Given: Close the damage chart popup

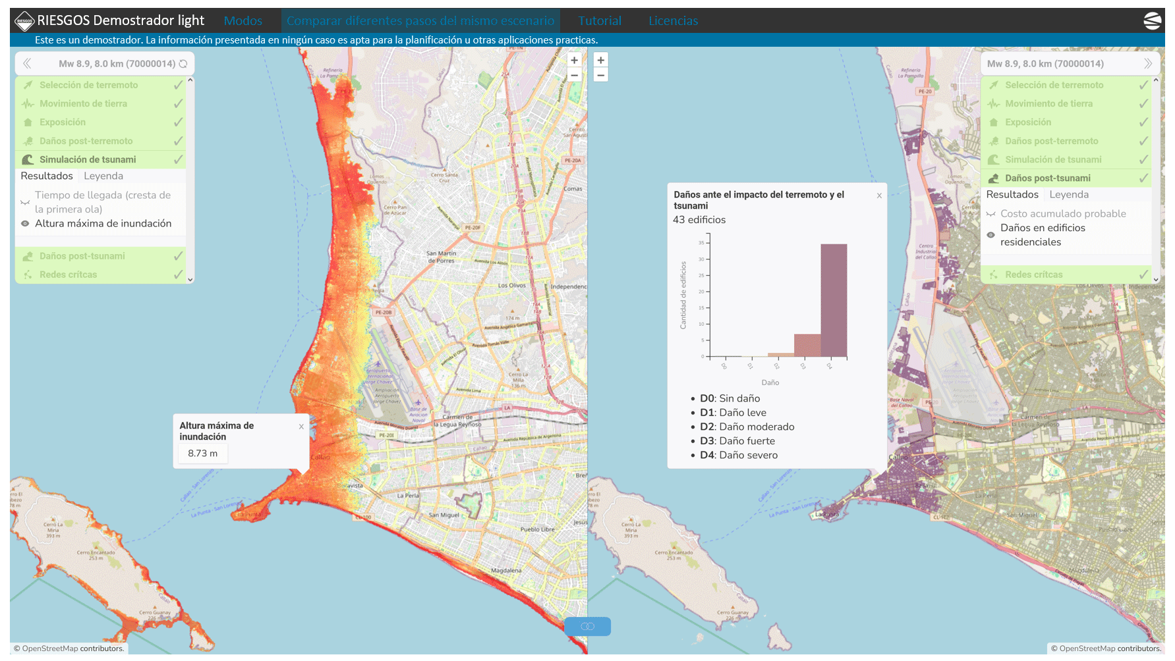Looking at the screenshot, I should pos(878,196).
